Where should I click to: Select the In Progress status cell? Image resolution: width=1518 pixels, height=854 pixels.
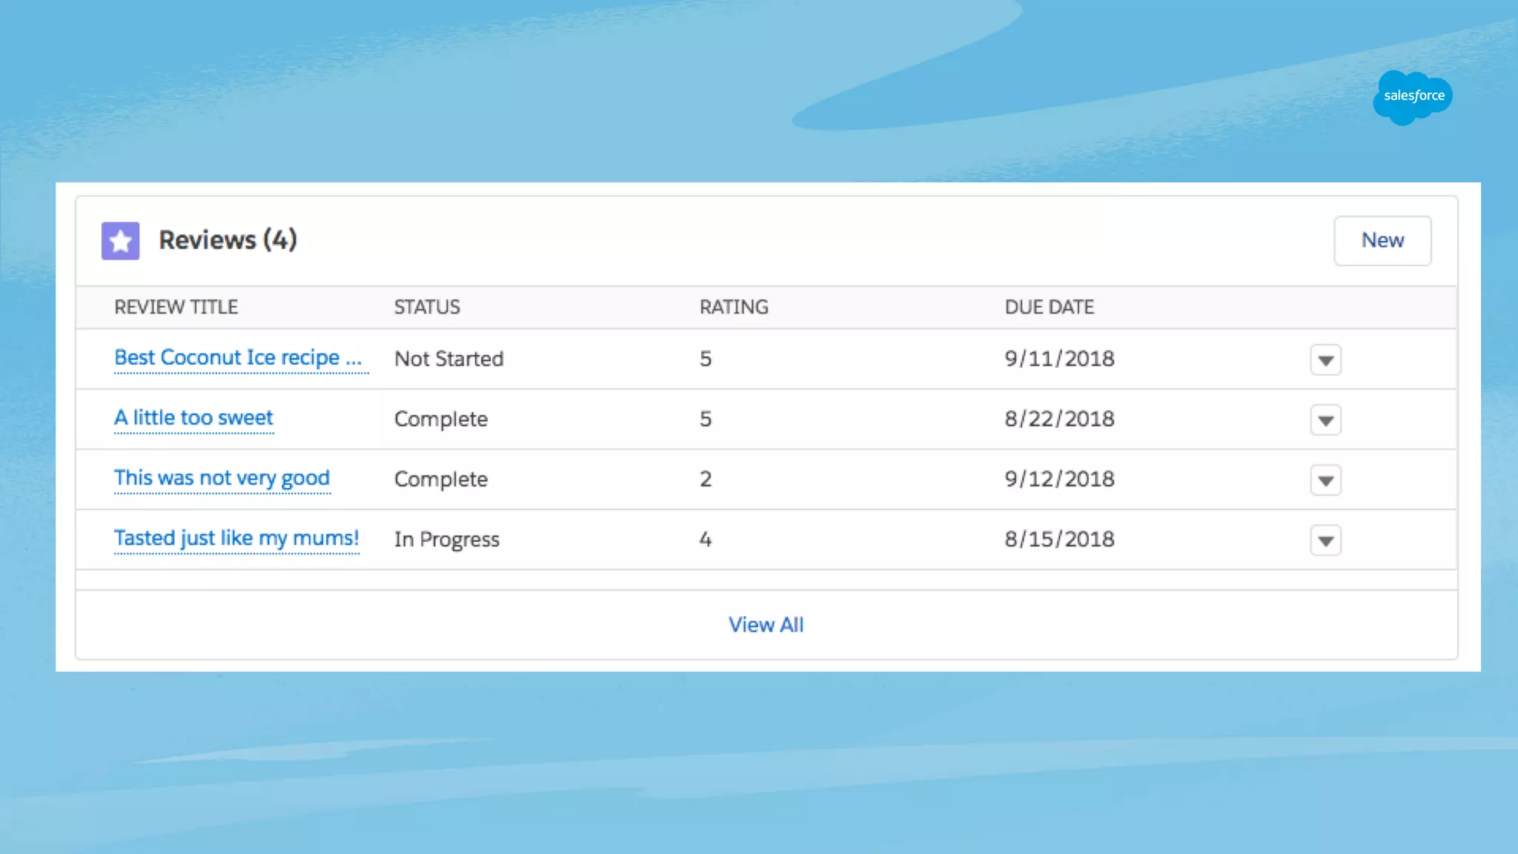446,540
